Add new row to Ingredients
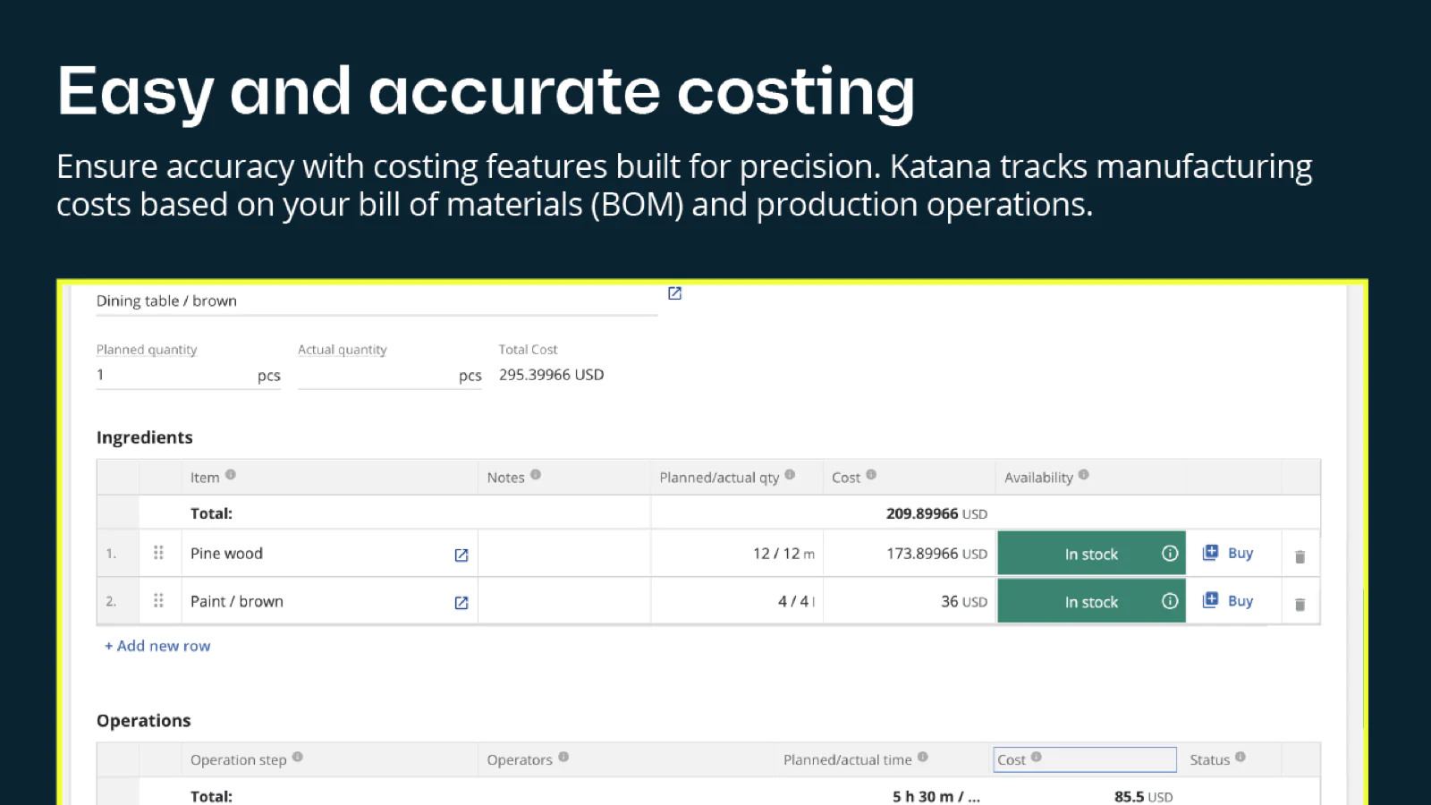Viewport: 1431px width, 805px height. click(157, 646)
